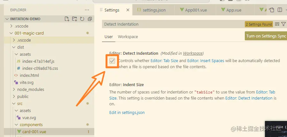The height and width of the screenshot is (137, 287).
Task: Open the Edit in settings.json link
Action: 127,112
